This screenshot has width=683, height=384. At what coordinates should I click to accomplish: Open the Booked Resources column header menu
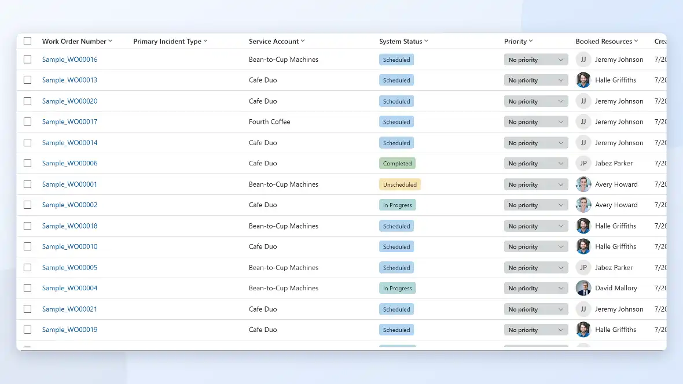click(x=636, y=41)
